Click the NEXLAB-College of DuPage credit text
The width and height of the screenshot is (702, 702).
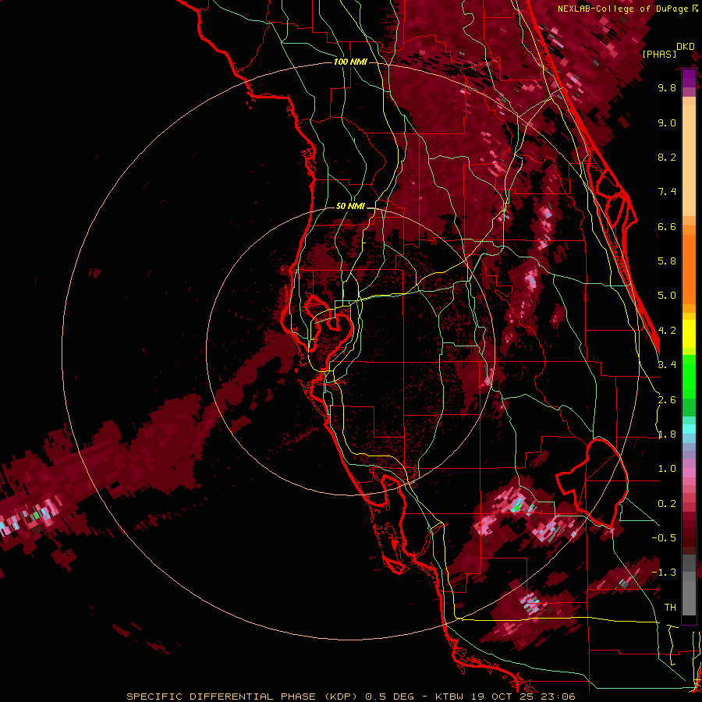coord(624,9)
